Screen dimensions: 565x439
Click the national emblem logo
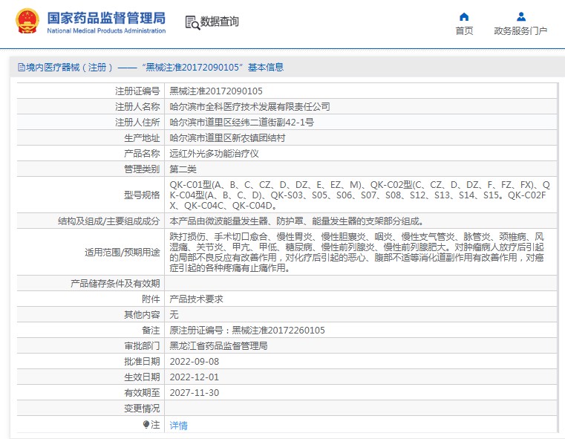pos(27,22)
